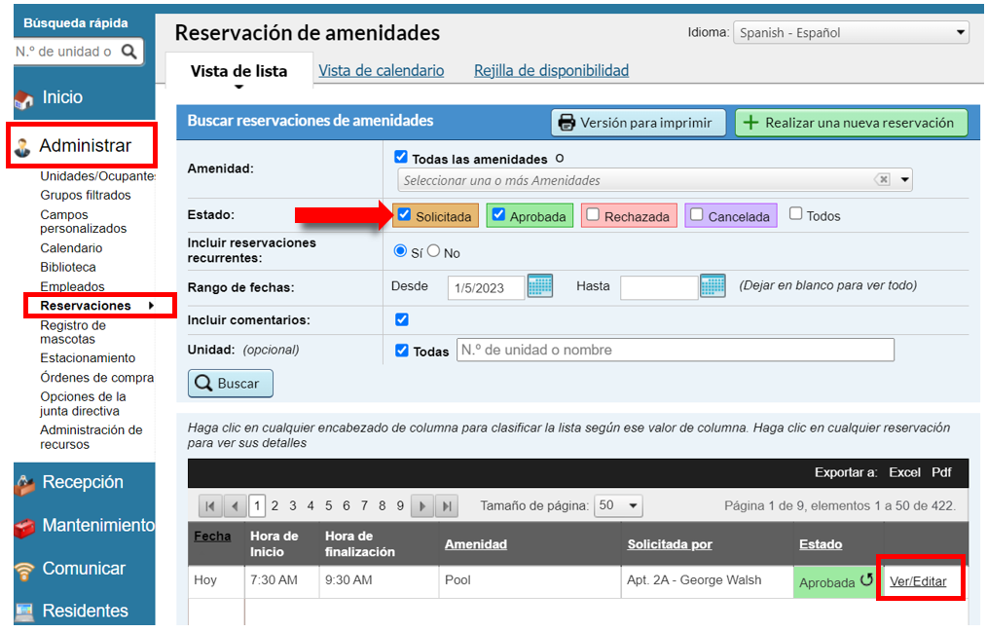The width and height of the screenshot is (987, 632).
Task: Switch to Rejilla de disponibilidad tab
Action: point(551,70)
